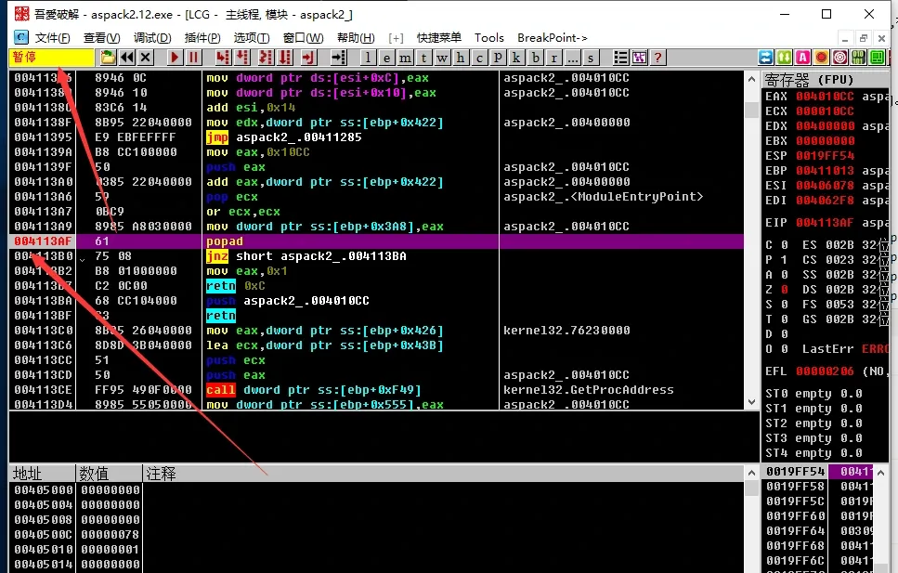Open the Memory map via the 'm' button
The width and height of the screenshot is (898, 573).
(405, 58)
